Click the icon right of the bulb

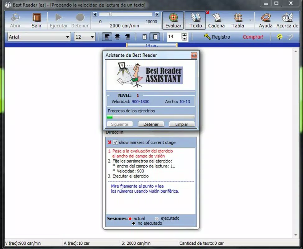pyautogui.click(x=290, y=37)
